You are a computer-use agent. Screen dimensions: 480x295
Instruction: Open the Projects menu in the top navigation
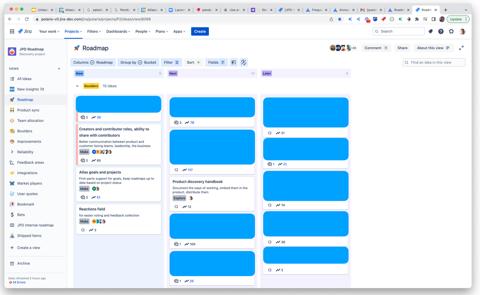[73, 31]
